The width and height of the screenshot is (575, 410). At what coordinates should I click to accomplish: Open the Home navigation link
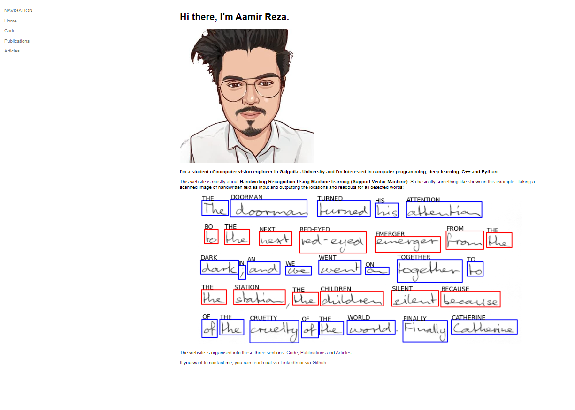coord(10,21)
